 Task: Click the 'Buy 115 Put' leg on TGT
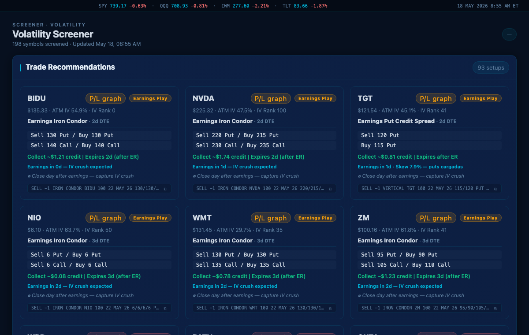point(429,145)
